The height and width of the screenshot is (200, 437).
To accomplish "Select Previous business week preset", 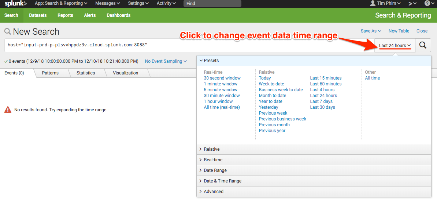I will (282, 119).
